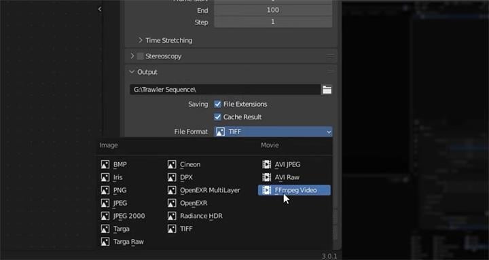This screenshot has width=489, height=260.
Task: Click the PNG image format icon
Action: [105, 190]
